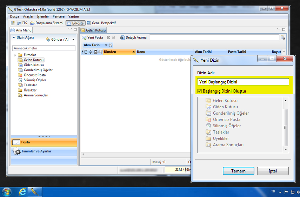The height and width of the screenshot is (197, 300).
Task: Maximize the Gelen Kutusu view panel
Action: point(284,29)
